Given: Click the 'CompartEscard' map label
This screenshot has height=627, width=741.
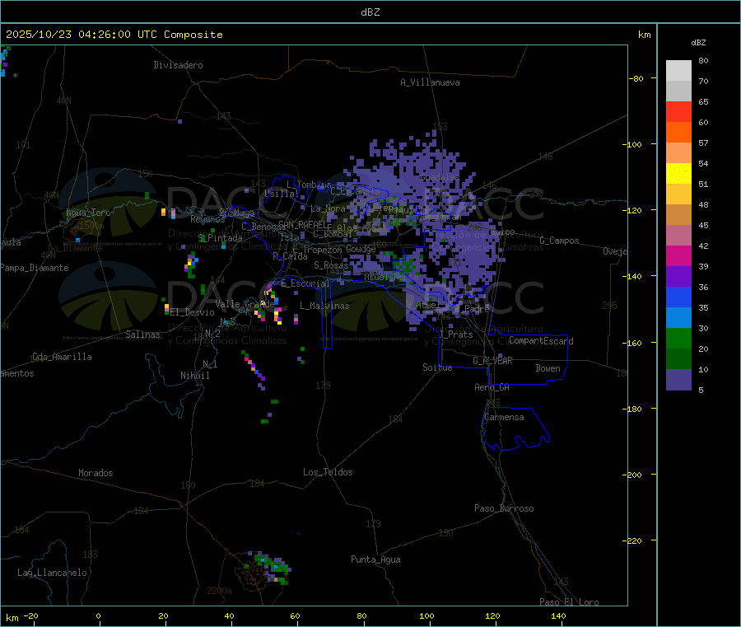Looking at the screenshot, I should (541, 341).
